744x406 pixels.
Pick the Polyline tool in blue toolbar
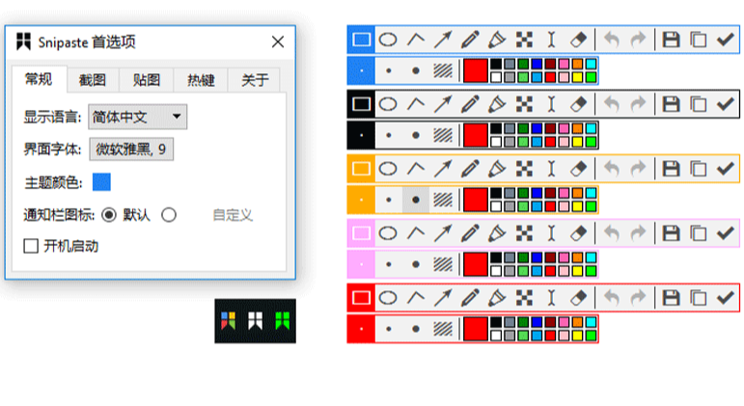coord(416,40)
